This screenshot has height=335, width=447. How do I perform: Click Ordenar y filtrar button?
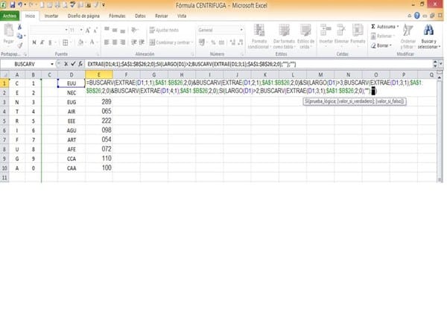[408, 37]
